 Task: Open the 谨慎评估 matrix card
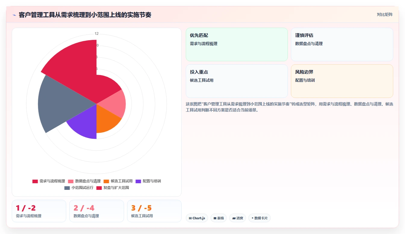tap(342, 44)
